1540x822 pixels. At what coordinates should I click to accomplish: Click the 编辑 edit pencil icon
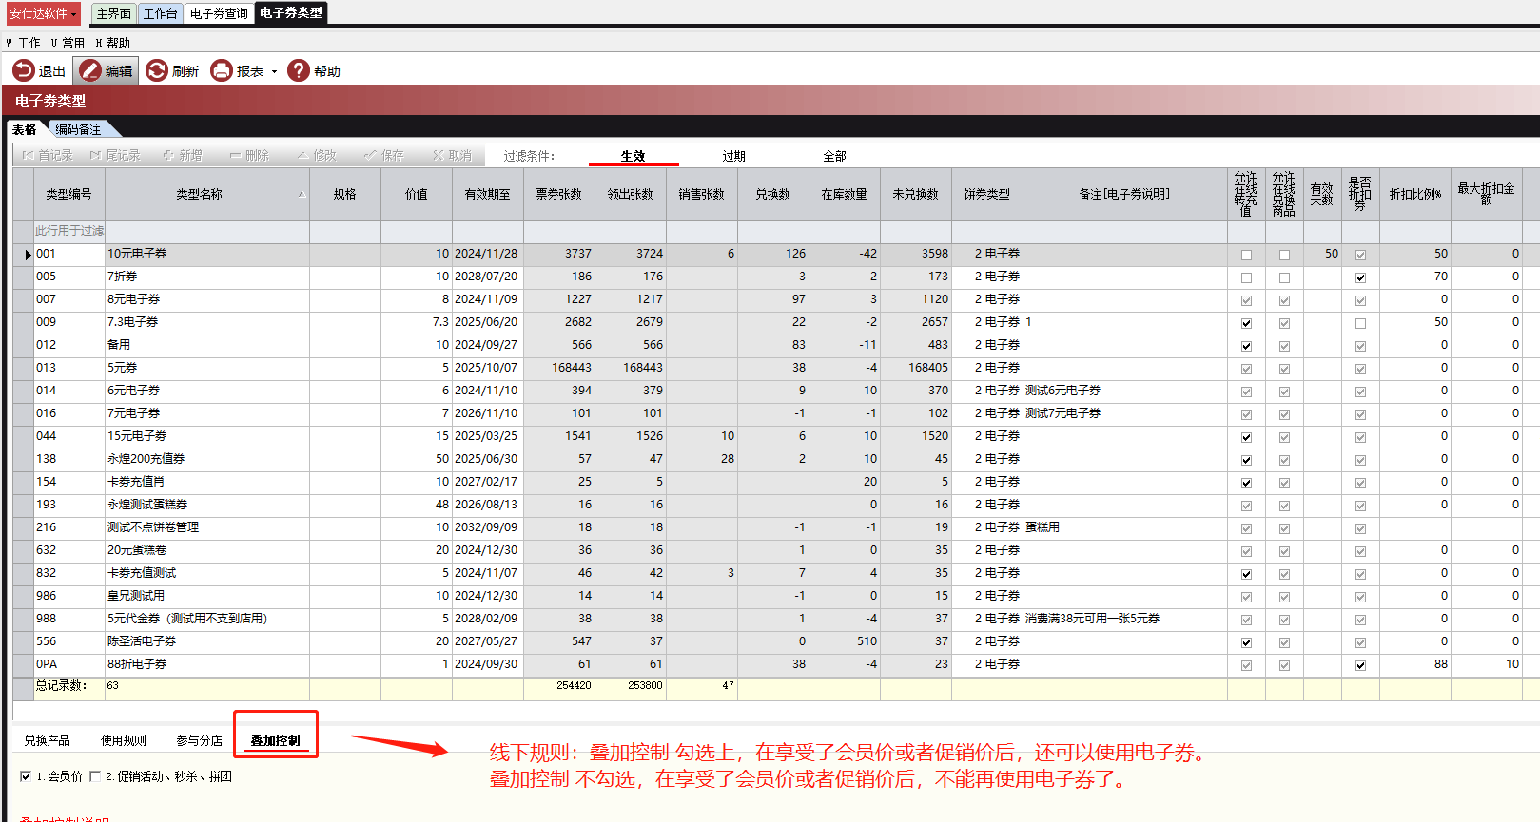click(x=91, y=71)
